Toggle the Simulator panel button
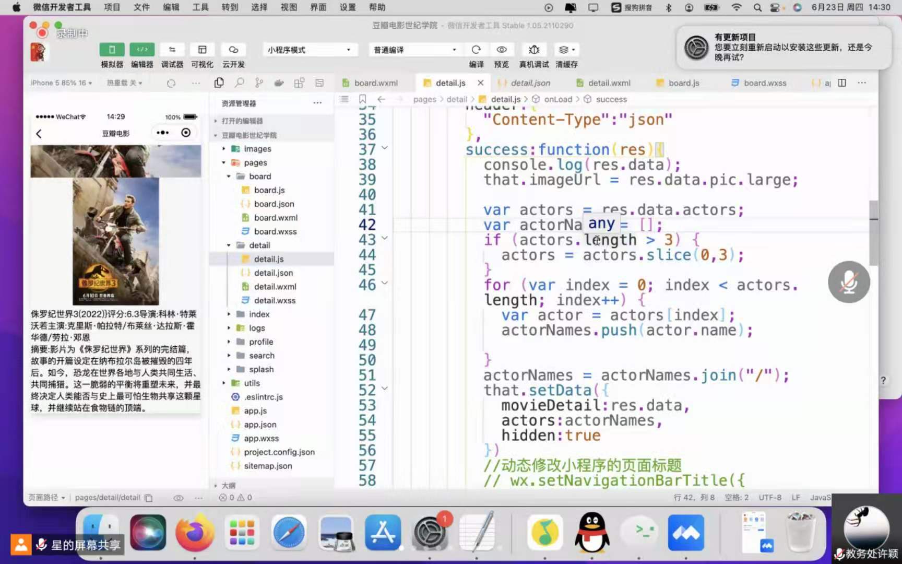This screenshot has width=902, height=564. click(112, 50)
